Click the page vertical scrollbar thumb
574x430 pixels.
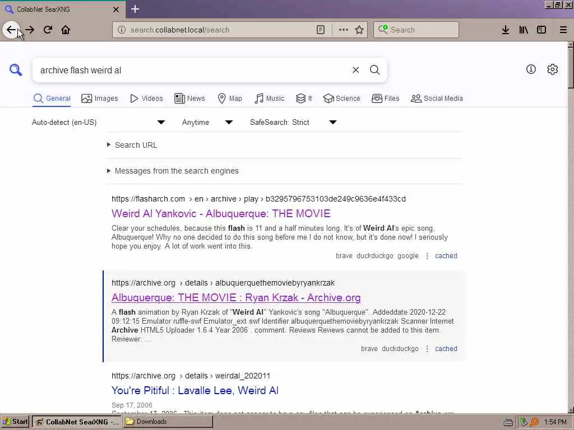click(x=570, y=68)
